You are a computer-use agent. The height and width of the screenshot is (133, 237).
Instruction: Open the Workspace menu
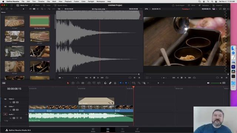[x=101, y=1]
